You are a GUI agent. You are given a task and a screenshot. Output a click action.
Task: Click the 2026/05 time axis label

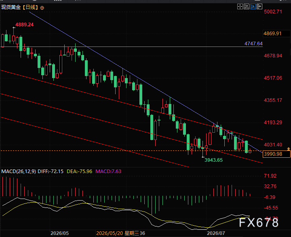(59, 233)
